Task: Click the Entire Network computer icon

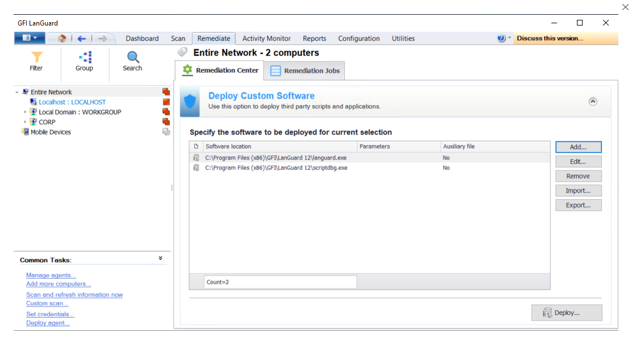Action: [x=26, y=92]
